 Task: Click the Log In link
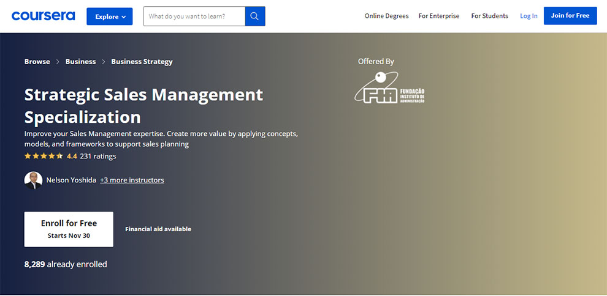[x=529, y=16]
